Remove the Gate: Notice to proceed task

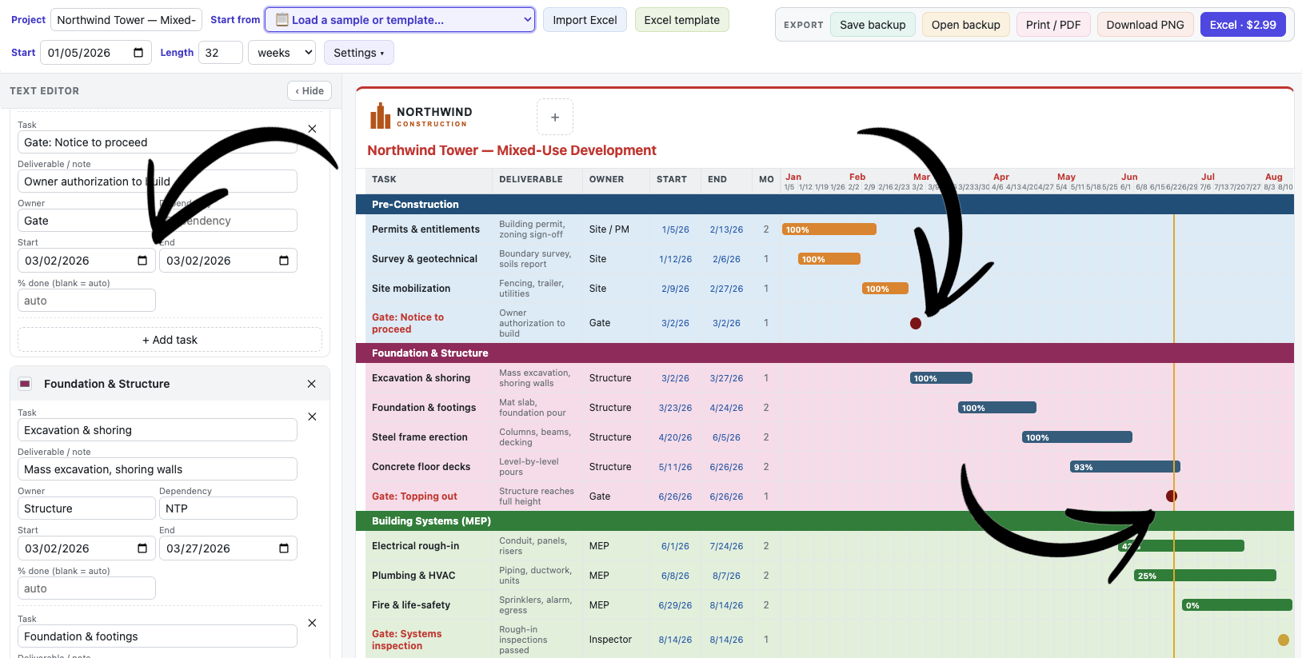[312, 129]
